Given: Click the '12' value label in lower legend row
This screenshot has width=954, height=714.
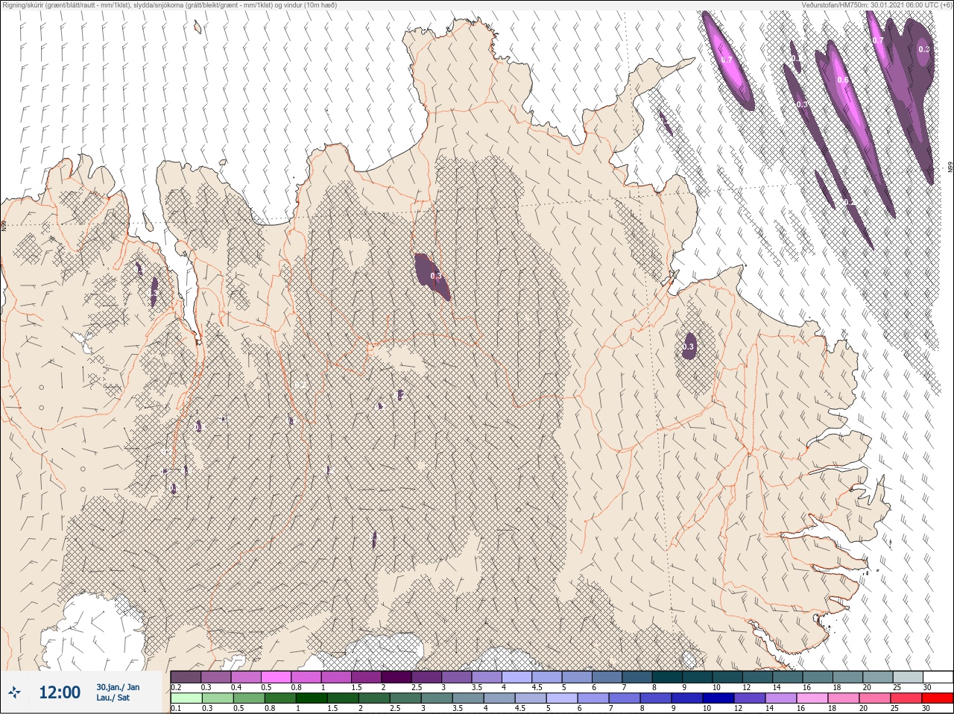Looking at the screenshot, I should point(738,708).
